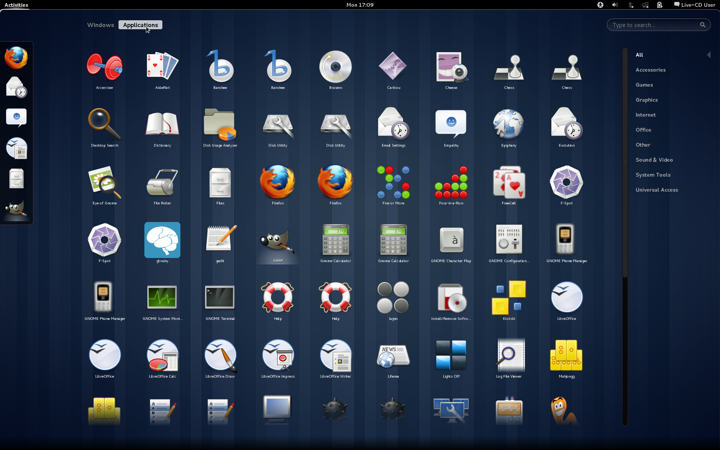Filter by Graphics category

coord(646,100)
